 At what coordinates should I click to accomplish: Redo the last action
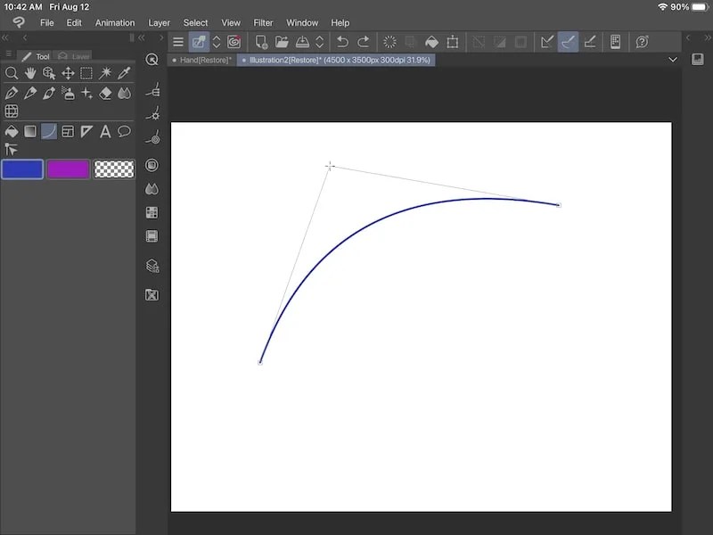[x=364, y=42]
